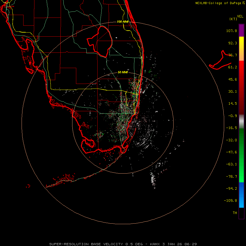This screenshot has height=246, width=246.
Task: Select the 45.6 legend value
Action: [x=233, y=79]
